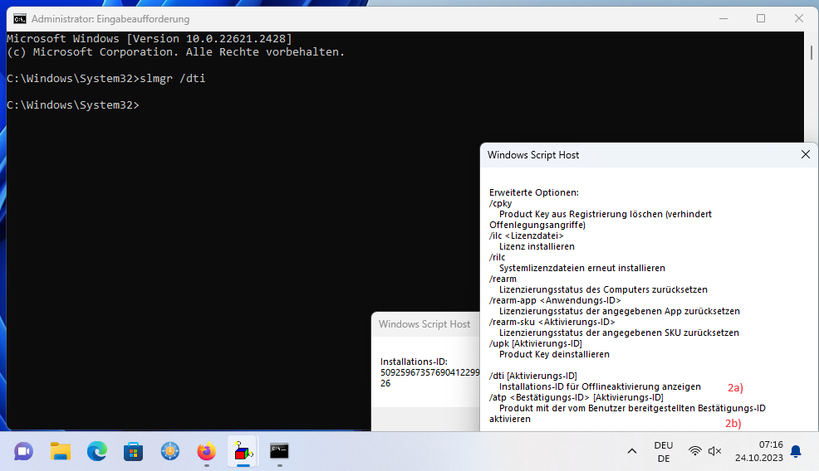Click 'Erweiterte Optionen:' heading

534,192
